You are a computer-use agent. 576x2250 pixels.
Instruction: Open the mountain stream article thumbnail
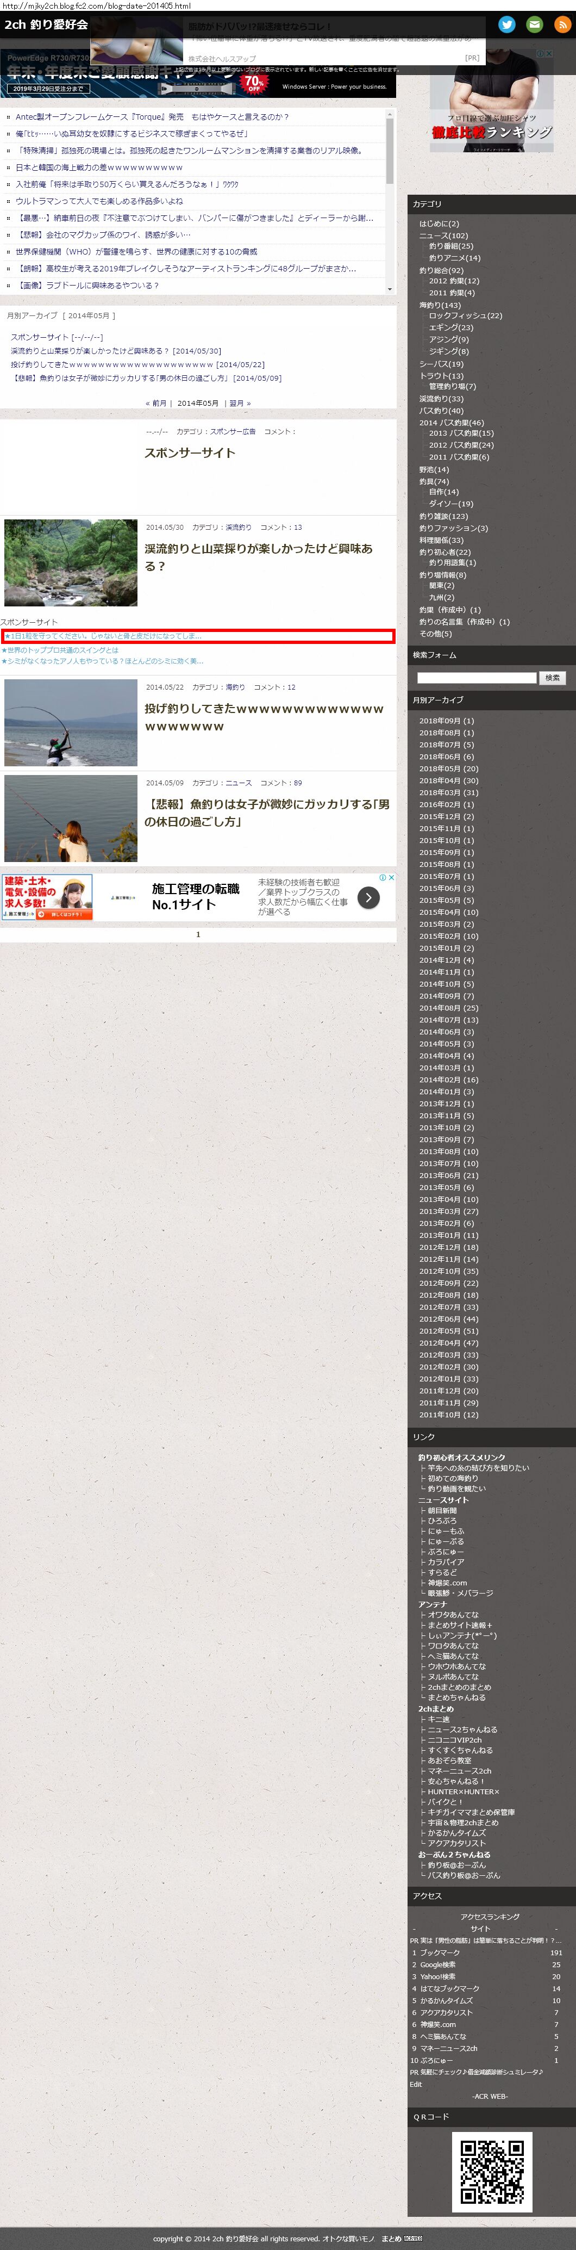(x=71, y=562)
